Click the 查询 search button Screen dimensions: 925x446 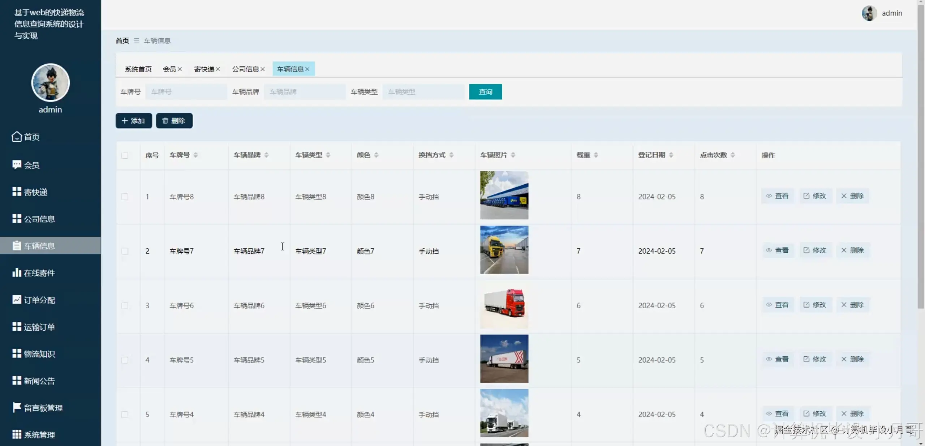(x=485, y=92)
